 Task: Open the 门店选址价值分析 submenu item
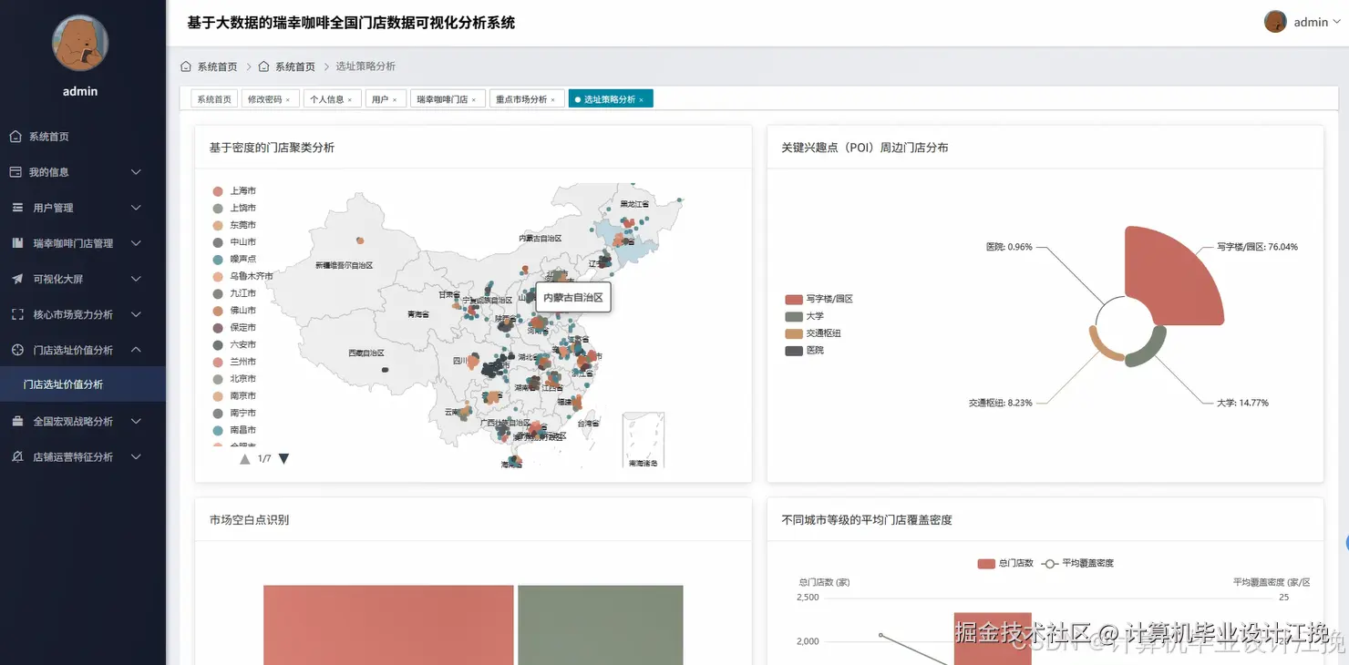pyautogui.click(x=83, y=384)
